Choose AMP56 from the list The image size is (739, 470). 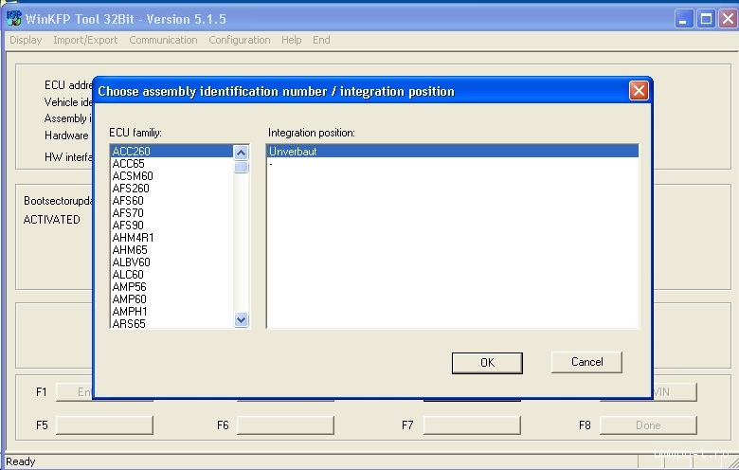click(129, 287)
